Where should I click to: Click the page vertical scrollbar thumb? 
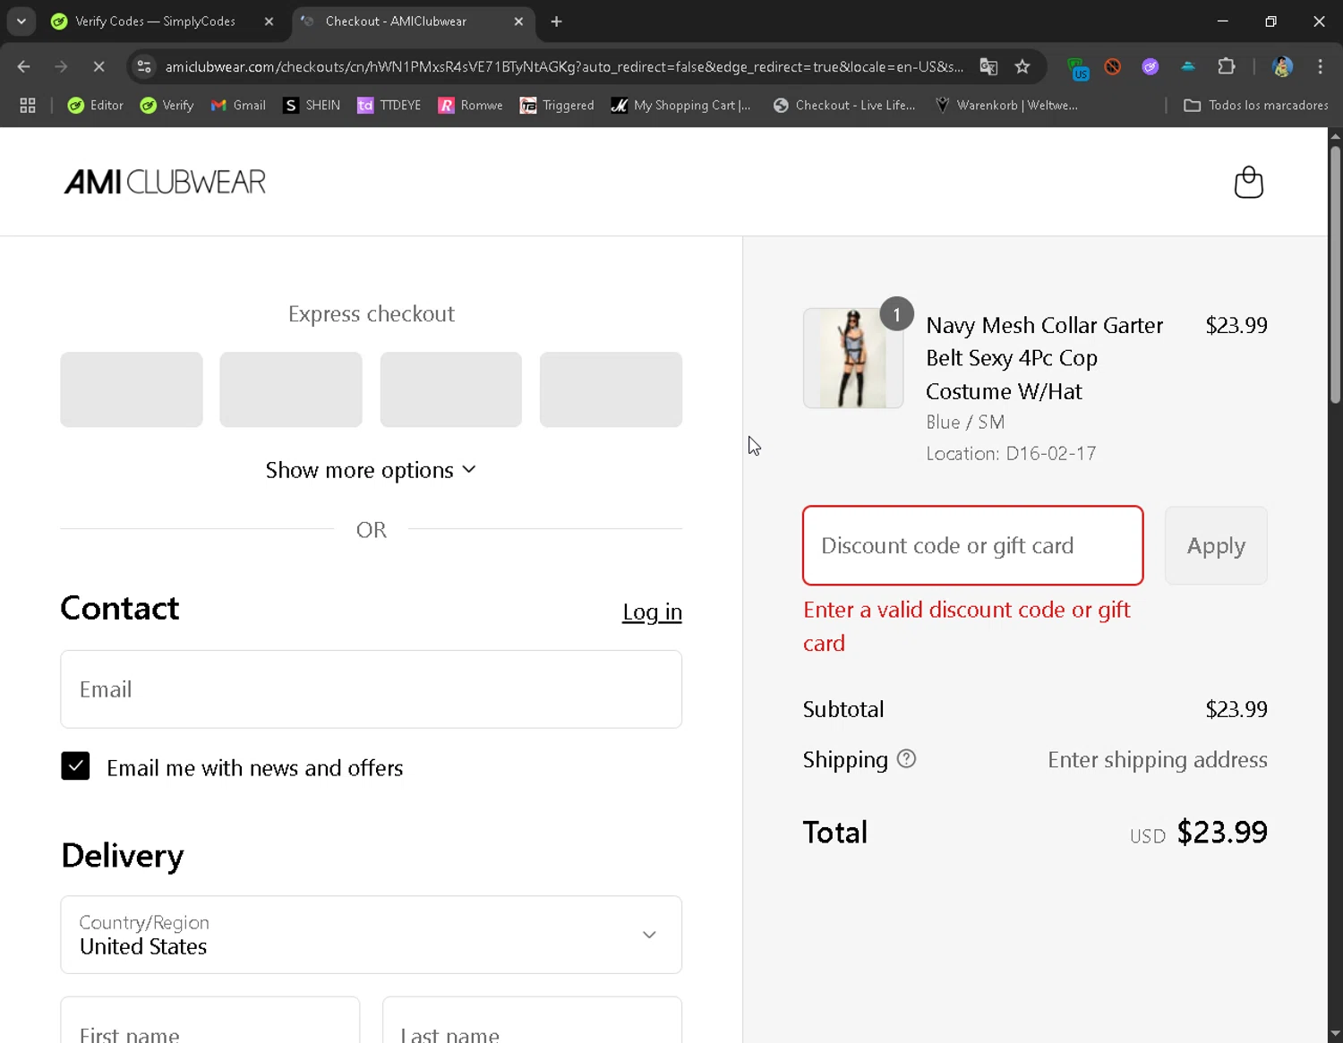coord(1335,273)
